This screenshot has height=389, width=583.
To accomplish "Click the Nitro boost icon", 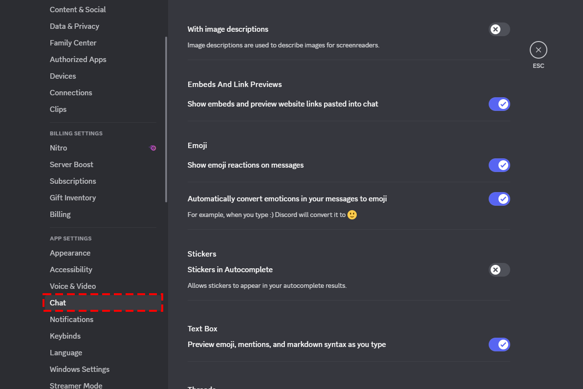I will 152,148.
